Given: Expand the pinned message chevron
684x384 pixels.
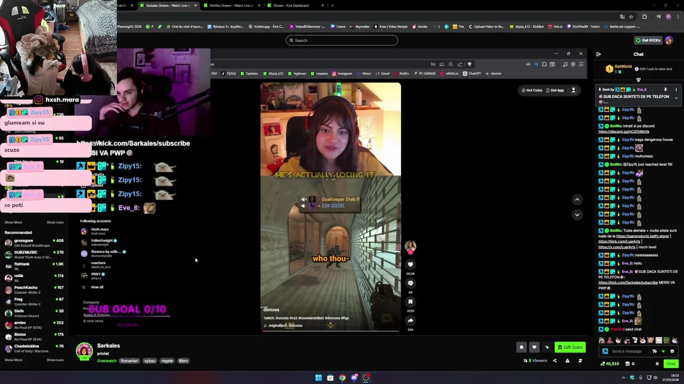Looking at the screenshot, I should click(x=676, y=98).
